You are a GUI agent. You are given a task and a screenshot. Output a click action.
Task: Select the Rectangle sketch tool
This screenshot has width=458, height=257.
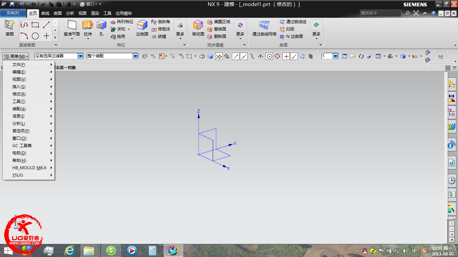35,25
